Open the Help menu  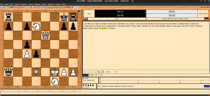coord(64,4)
